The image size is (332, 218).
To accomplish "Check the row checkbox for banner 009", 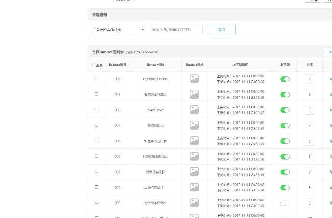I will point(97,202).
